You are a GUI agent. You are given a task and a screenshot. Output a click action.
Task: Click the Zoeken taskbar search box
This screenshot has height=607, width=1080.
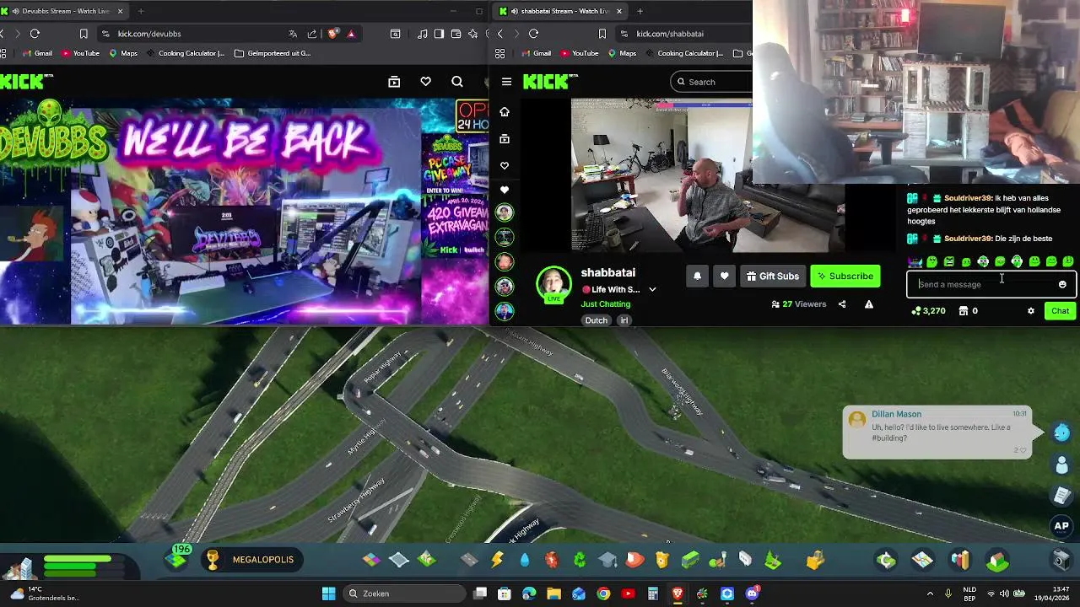pos(406,594)
